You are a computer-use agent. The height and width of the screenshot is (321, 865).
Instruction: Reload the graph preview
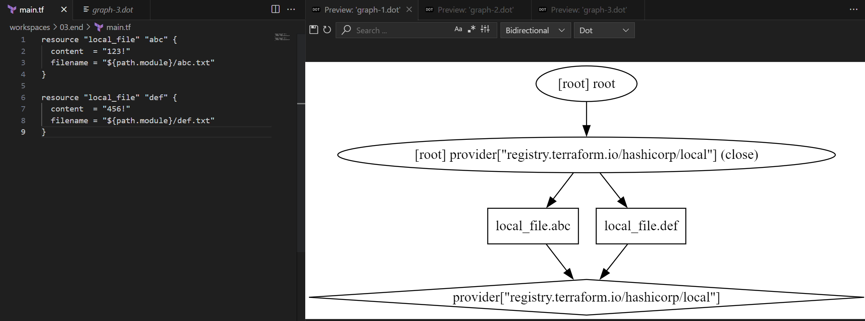click(x=327, y=30)
